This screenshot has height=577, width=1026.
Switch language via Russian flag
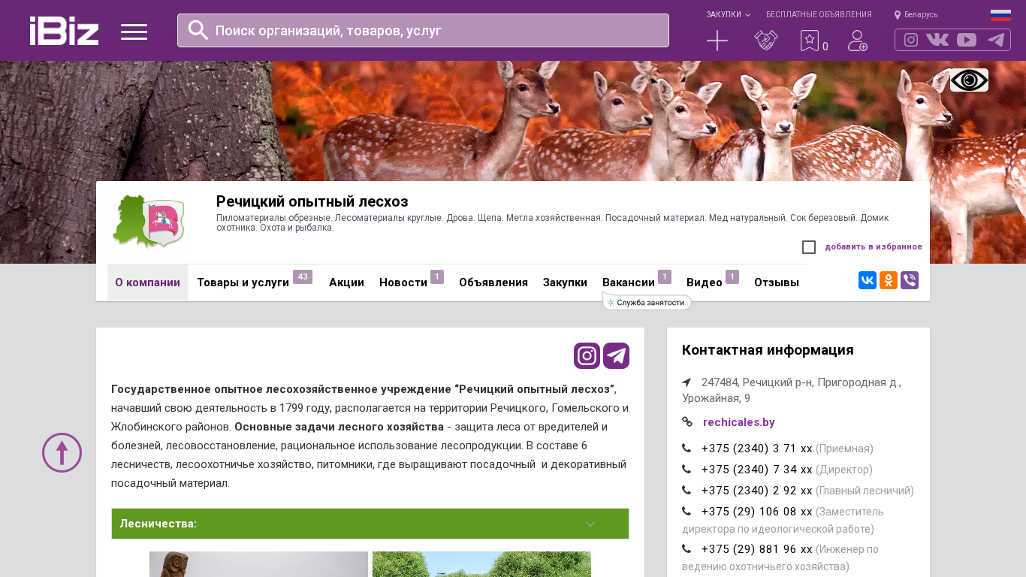1000,15
